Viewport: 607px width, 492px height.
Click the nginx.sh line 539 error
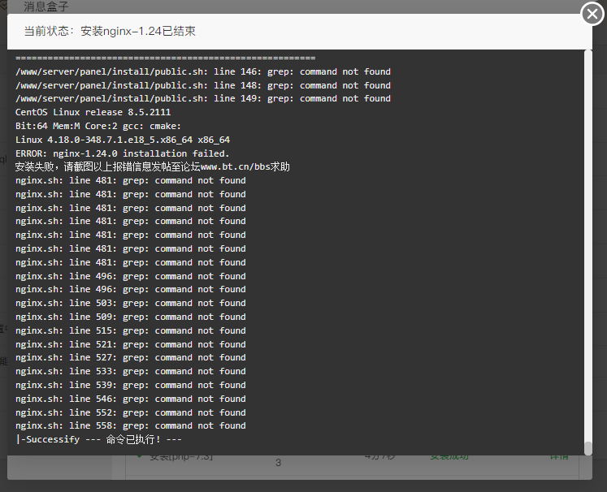(131, 386)
